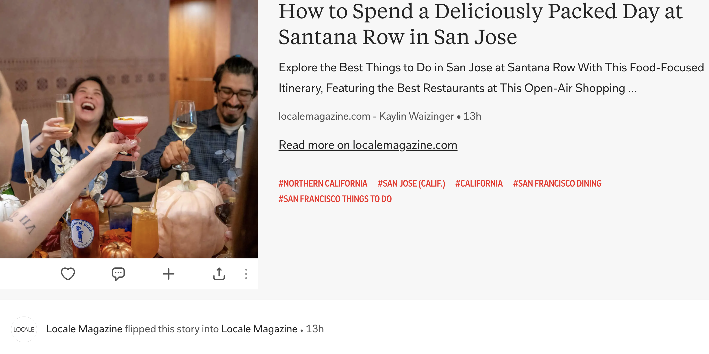This screenshot has width=709, height=354.
Task: Open the Santana Row article headline
Action: pyautogui.click(x=480, y=24)
